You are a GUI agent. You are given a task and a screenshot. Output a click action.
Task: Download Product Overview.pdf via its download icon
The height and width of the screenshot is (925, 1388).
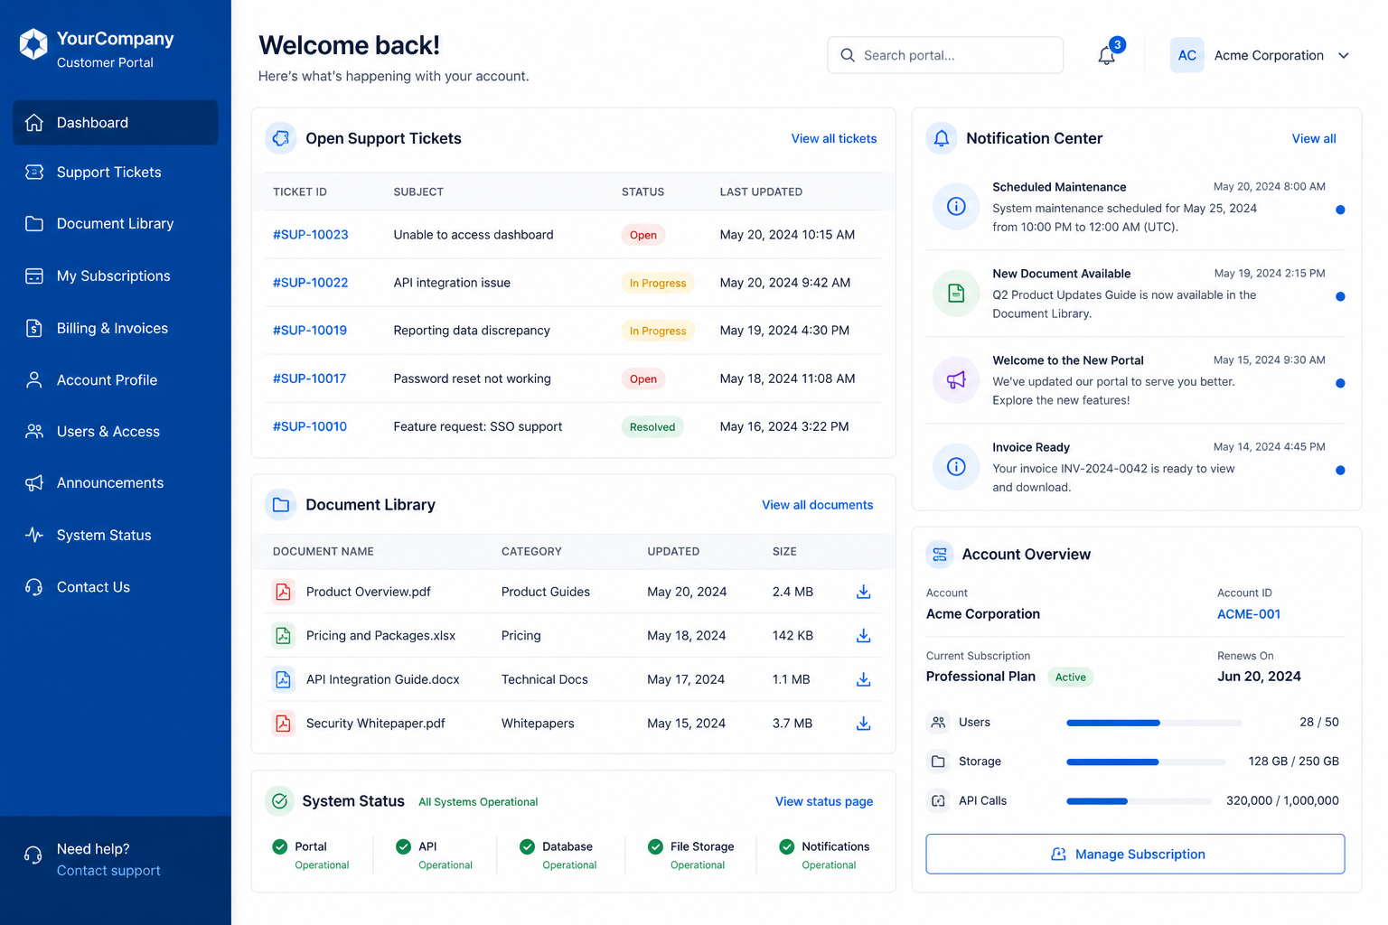click(x=863, y=592)
